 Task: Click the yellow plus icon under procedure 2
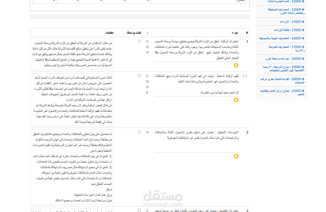(x=236, y=156)
